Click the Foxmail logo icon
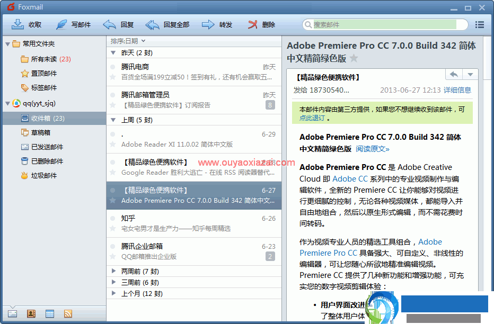 [11, 6]
